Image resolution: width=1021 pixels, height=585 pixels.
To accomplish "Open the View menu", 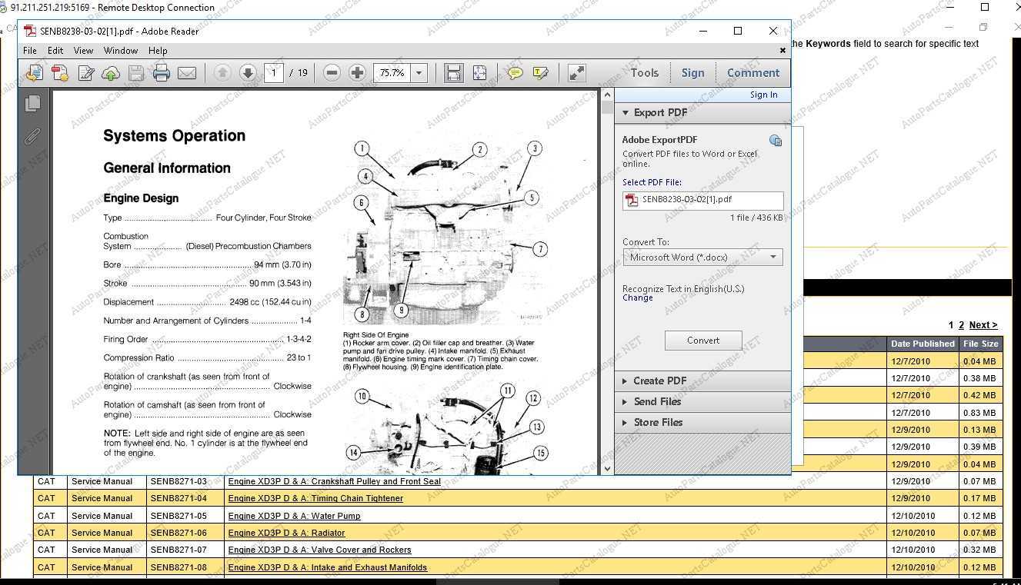I will click(x=83, y=50).
